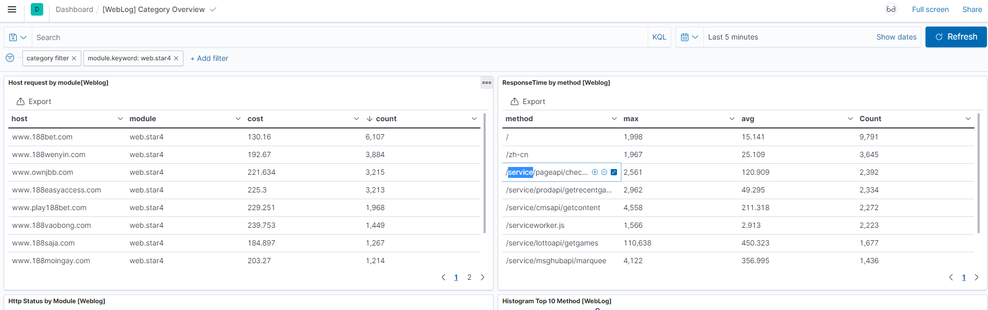This screenshot has height=310, width=988.
Task: Open the main navigation hamburger menu
Action: pyautogui.click(x=12, y=9)
